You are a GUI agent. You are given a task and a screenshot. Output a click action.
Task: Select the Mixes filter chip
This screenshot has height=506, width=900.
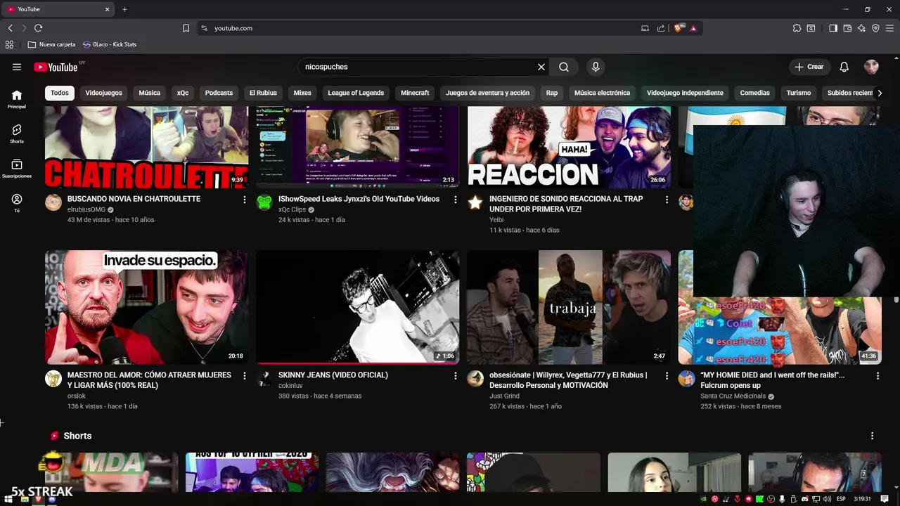302,93
